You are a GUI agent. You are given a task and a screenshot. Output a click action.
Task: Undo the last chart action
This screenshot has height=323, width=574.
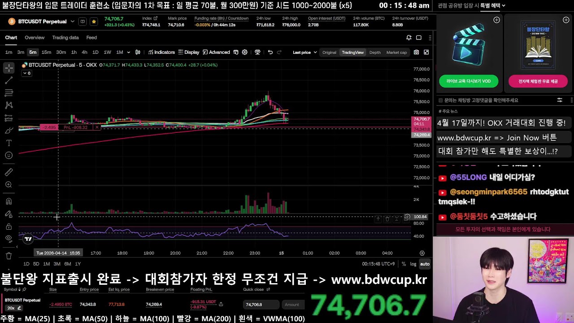pos(270,52)
